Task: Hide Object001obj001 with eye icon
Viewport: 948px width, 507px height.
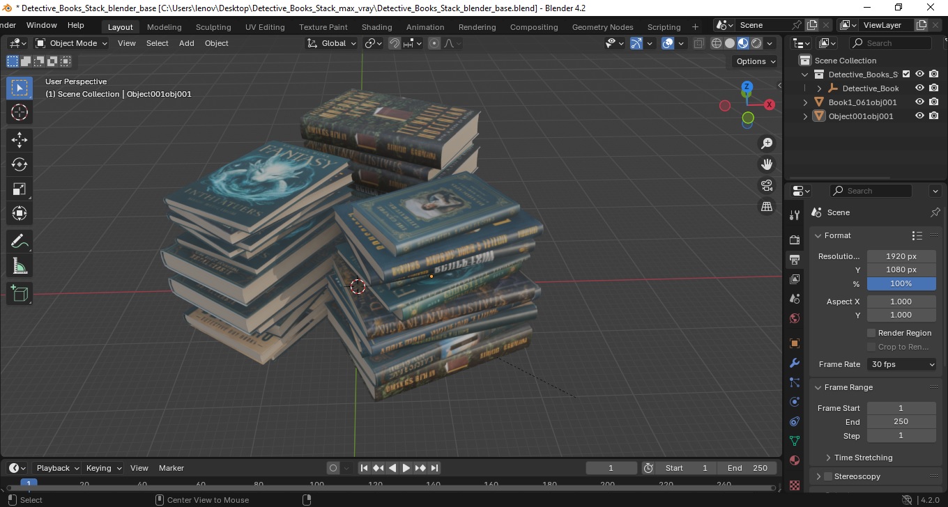Action: click(x=919, y=116)
